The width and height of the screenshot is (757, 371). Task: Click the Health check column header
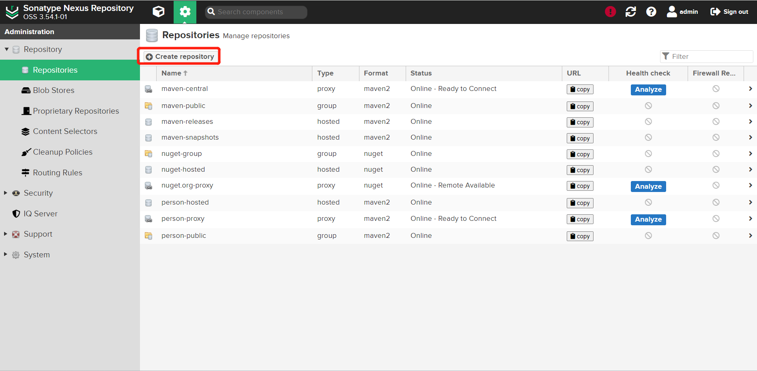tap(648, 73)
